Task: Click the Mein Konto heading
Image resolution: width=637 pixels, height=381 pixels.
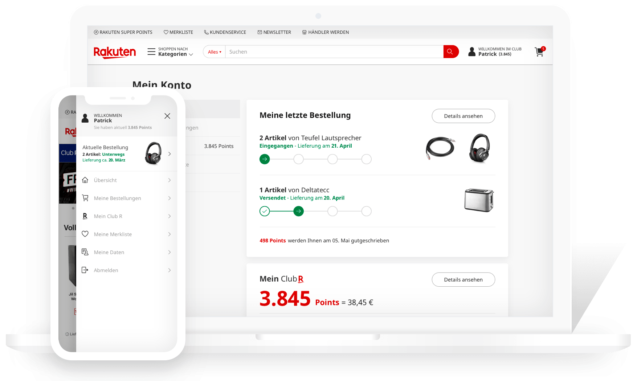Action: pyautogui.click(x=162, y=85)
